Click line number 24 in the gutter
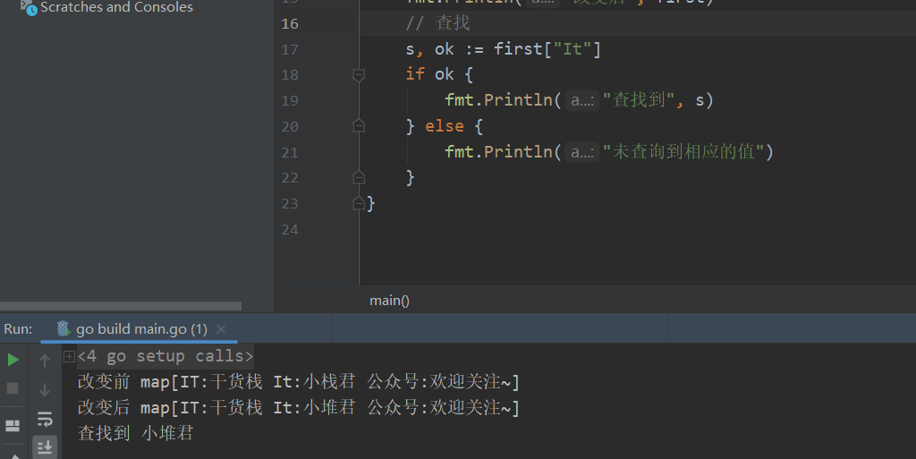Screen dimensions: 916x459 point(290,230)
